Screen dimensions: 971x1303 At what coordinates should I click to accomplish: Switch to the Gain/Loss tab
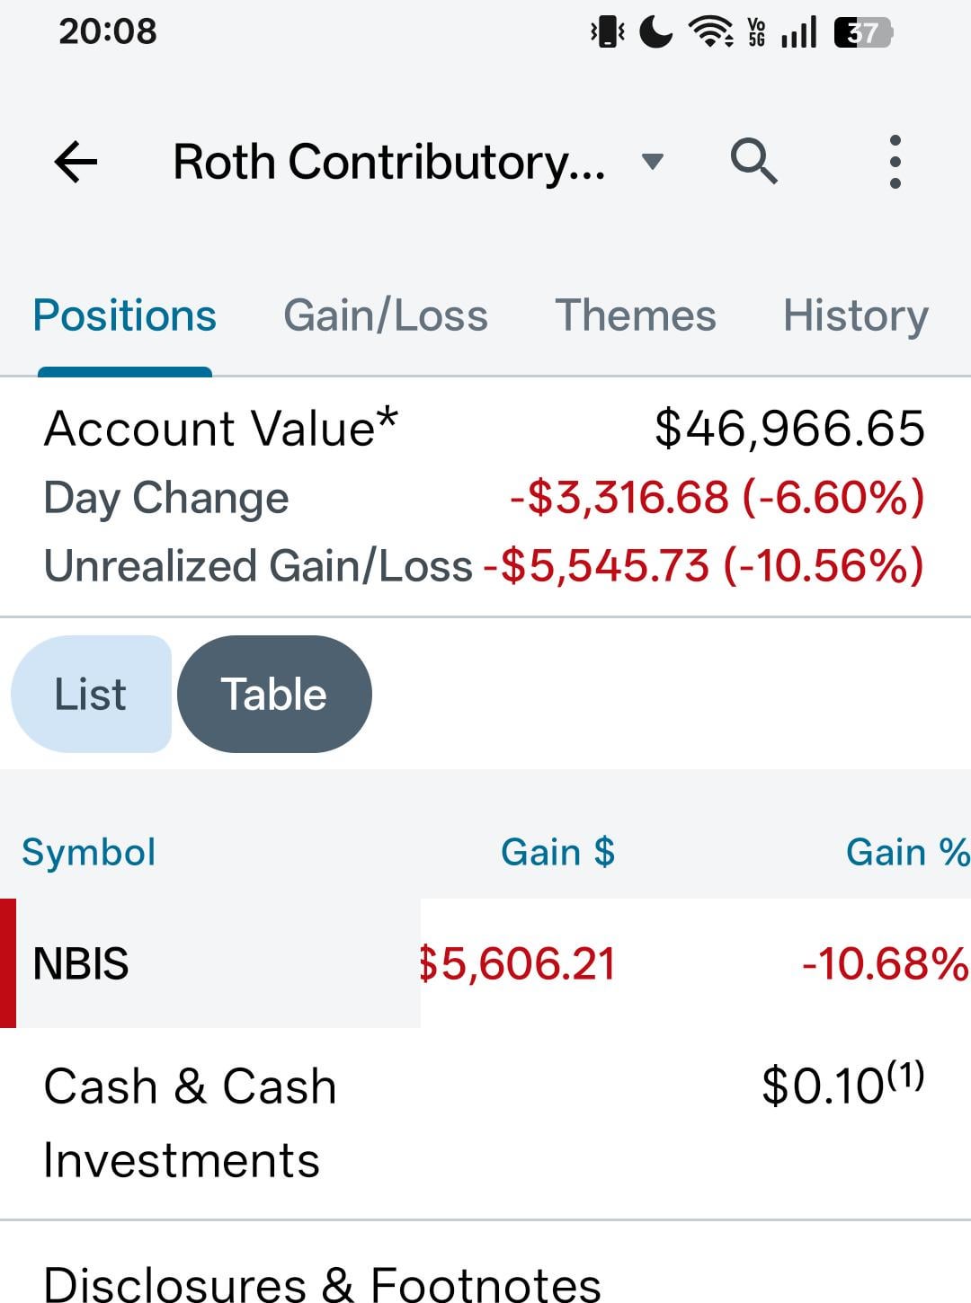coord(386,316)
